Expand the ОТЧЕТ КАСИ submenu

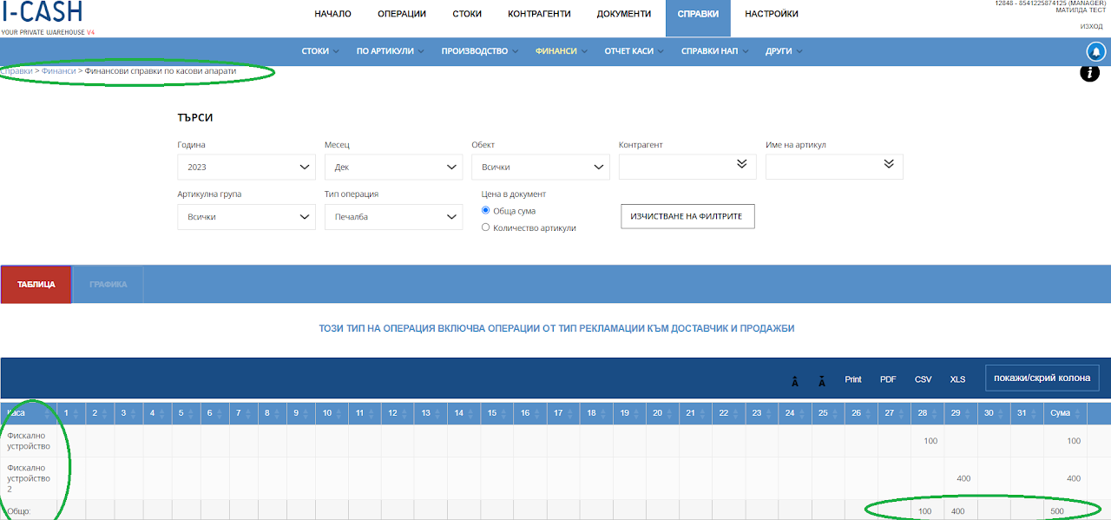tap(634, 51)
